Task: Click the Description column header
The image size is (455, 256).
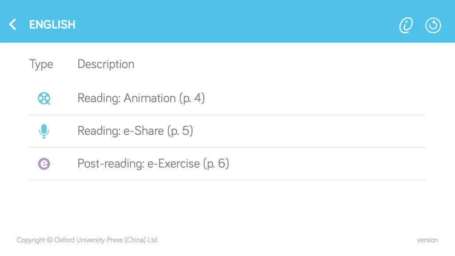Action: (106, 64)
